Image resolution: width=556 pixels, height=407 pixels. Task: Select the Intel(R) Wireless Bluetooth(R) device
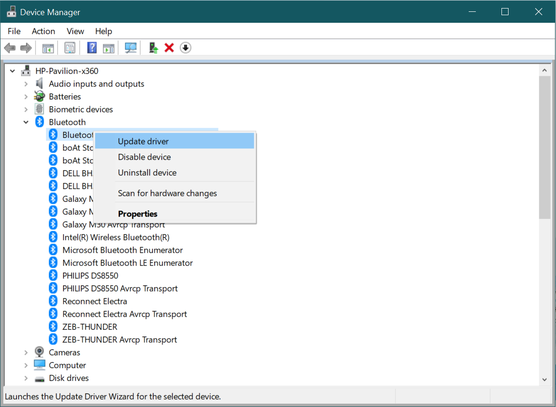(x=116, y=237)
